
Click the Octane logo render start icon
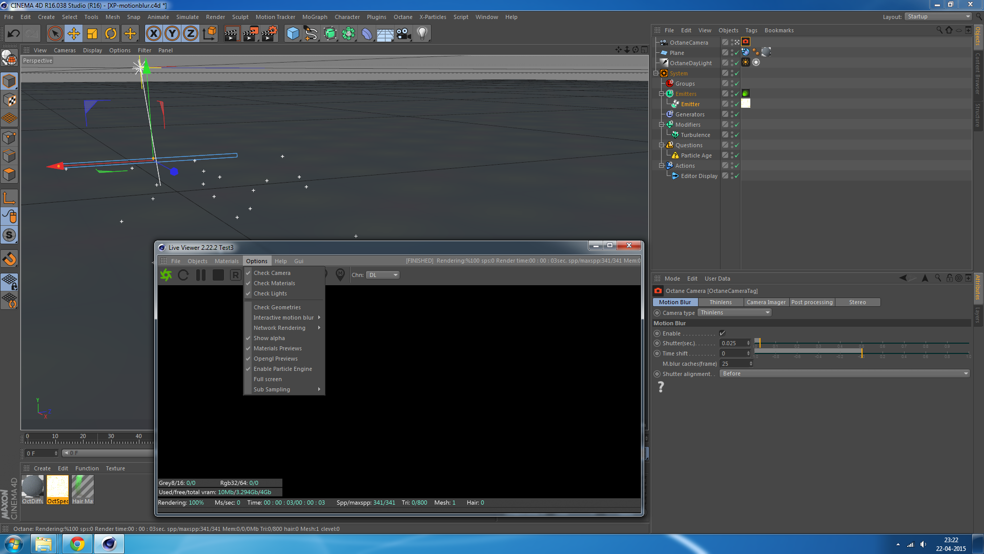pyautogui.click(x=166, y=275)
